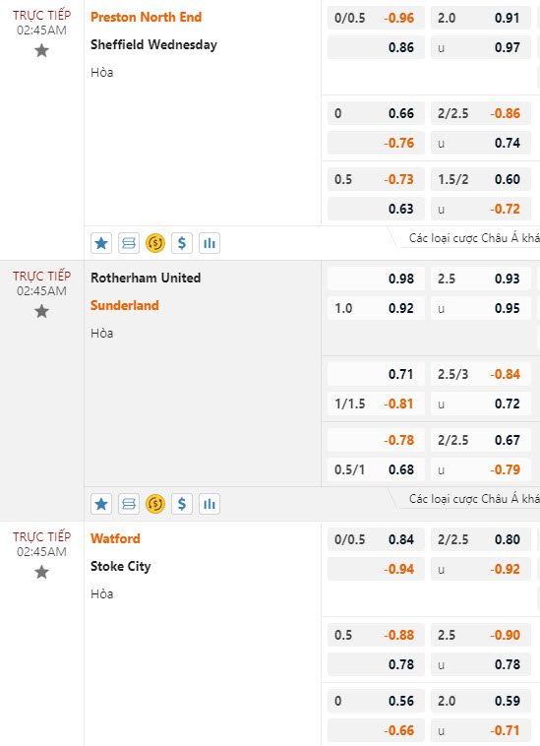Select Watford handicap 0/0.5 odds 0.84

pos(376,539)
